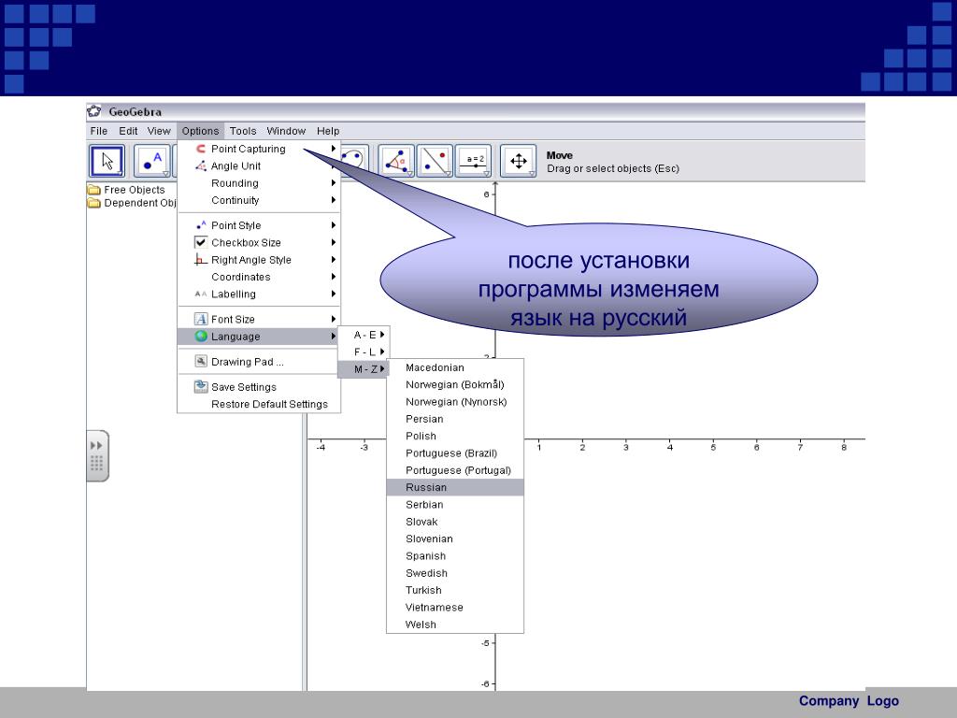Expand the Coordinates submenu

[x=259, y=277]
